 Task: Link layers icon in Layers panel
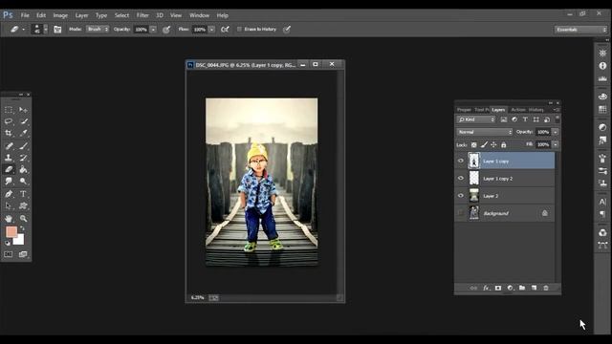tap(473, 288)
